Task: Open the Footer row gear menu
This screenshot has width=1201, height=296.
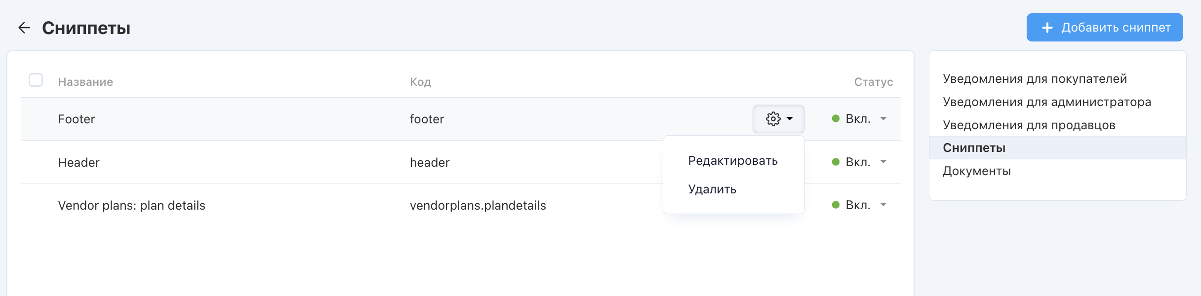Action: click(779, 119)
